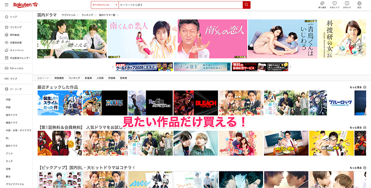Select 評価順 in 注目ワード bar
Viewport: 371px width, 188px height.
[112, 78]
